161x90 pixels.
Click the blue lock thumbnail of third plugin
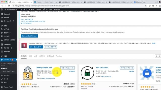pos(147,73)
